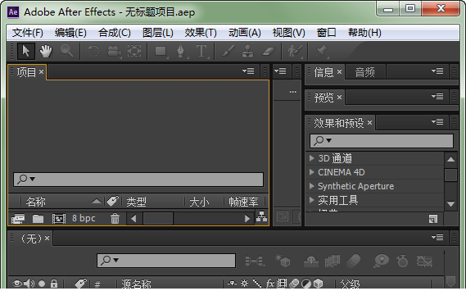Toggle the Hide Shy Layers switch
Viewport: 466px width, 300px height.
pos(310,261)
